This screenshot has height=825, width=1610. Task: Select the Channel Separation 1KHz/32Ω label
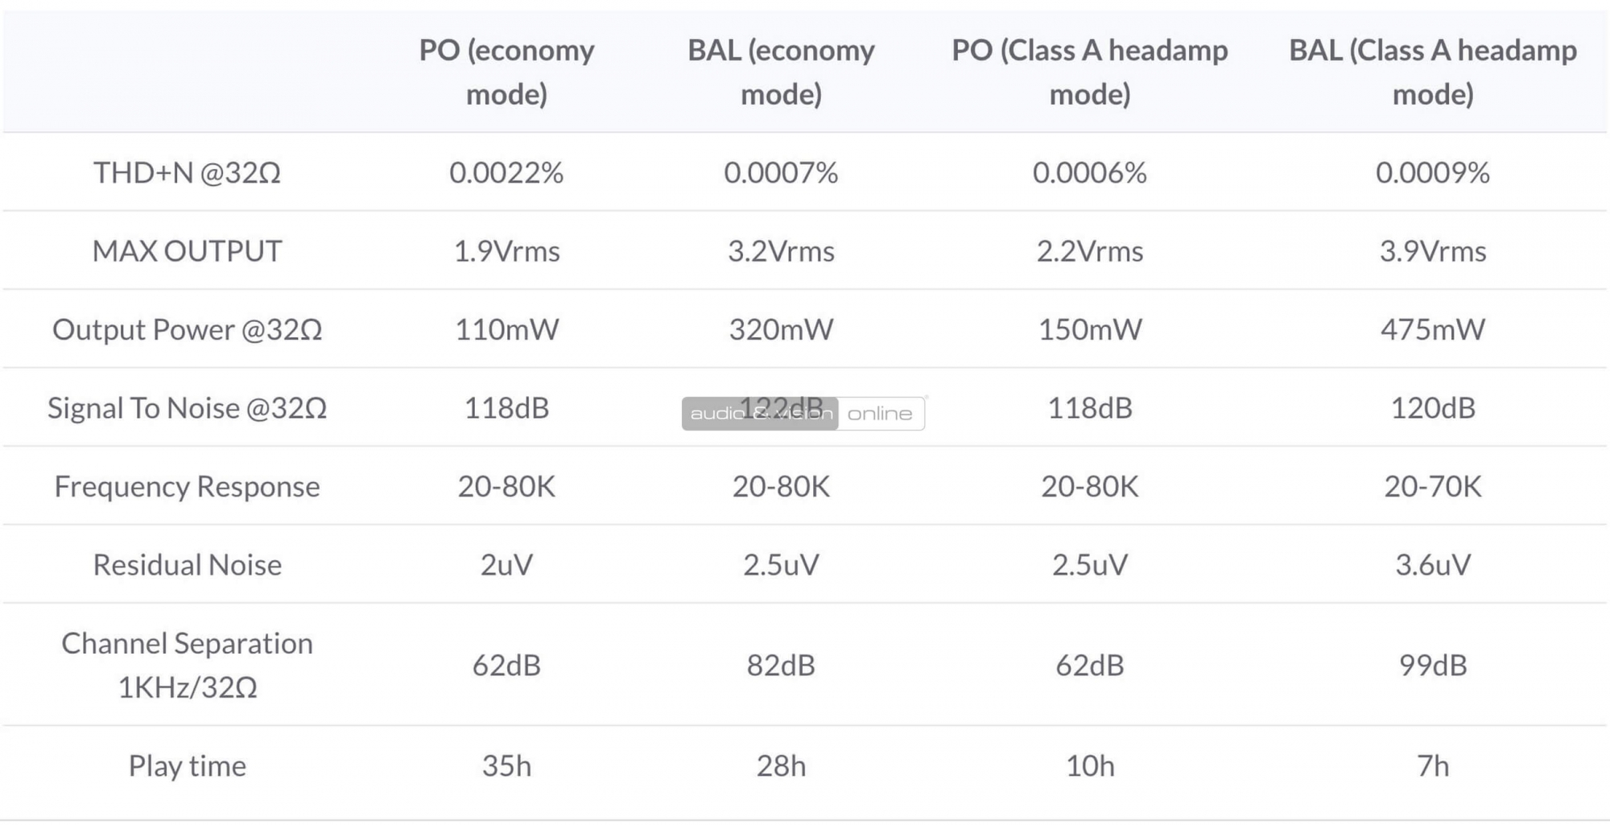pyautogui.click(x=187, y=665)
